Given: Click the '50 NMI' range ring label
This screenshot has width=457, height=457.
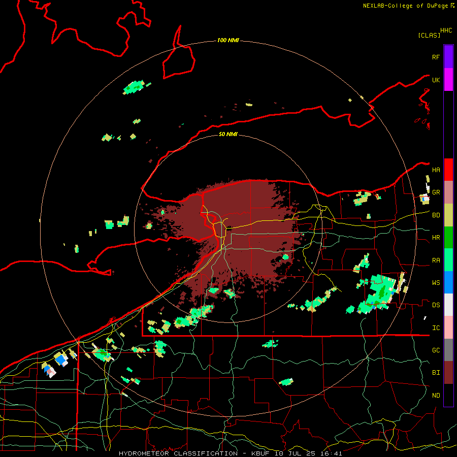Looking at the screenshot, I should tap(228, 134).
